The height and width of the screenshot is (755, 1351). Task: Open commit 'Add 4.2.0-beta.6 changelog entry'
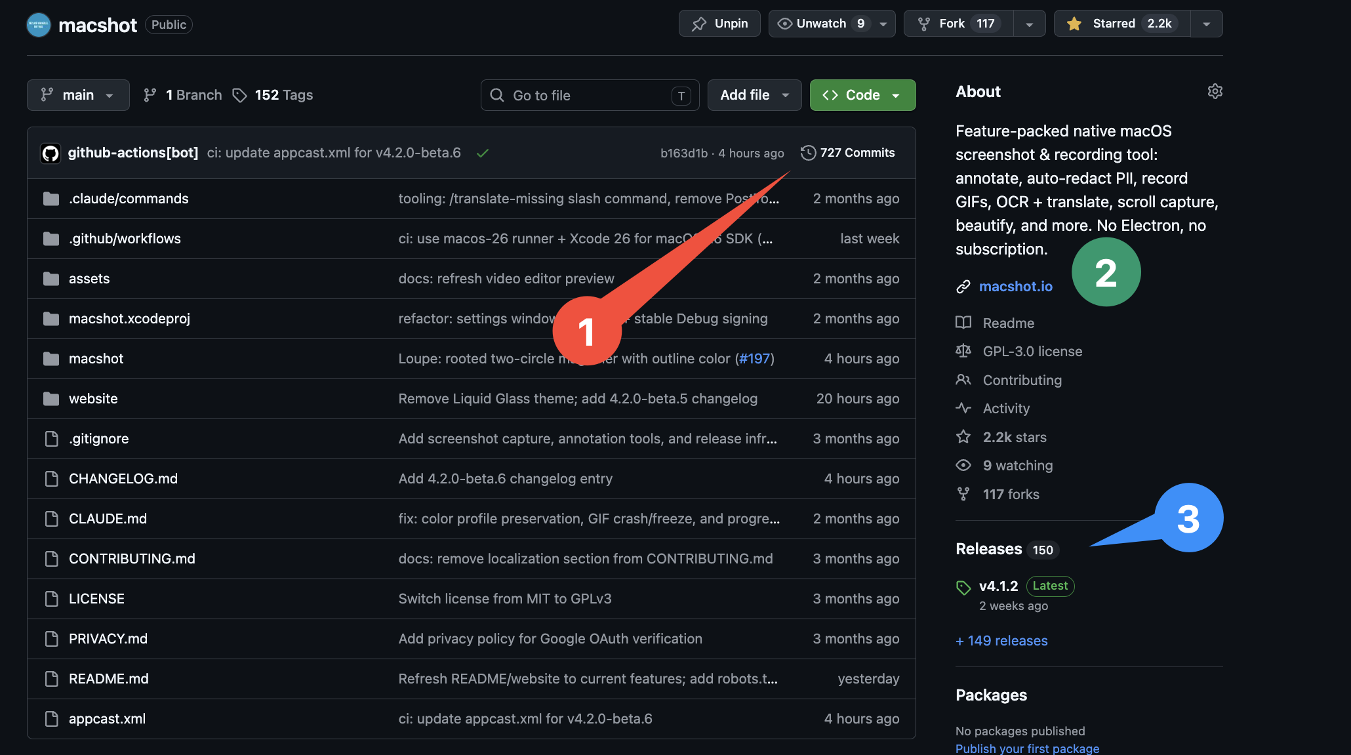tap(506, 479)
